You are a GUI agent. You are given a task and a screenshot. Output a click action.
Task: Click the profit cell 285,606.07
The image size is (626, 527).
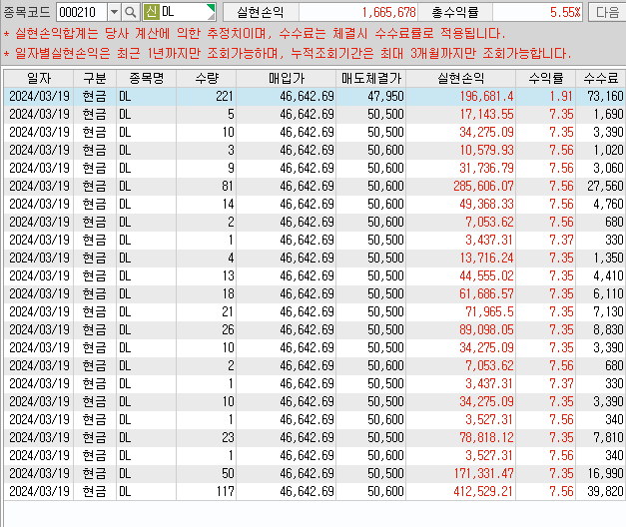(460, 186)
